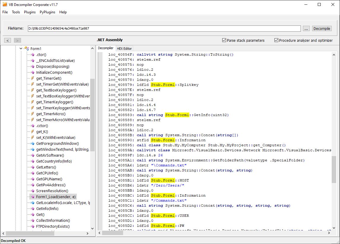Toggle Parse stack parameters checkbox
340x244 pixels.
coord(224,40)
